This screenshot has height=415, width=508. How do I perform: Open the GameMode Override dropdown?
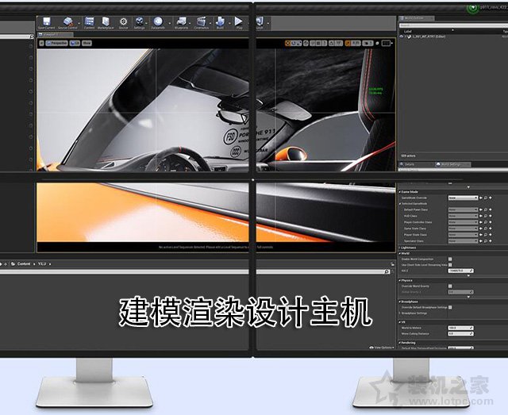click(x=463, y=198)
